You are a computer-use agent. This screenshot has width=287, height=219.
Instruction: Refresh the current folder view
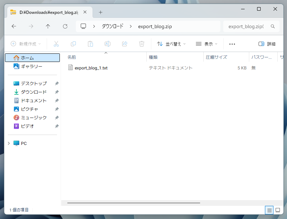tap(65, 26)
